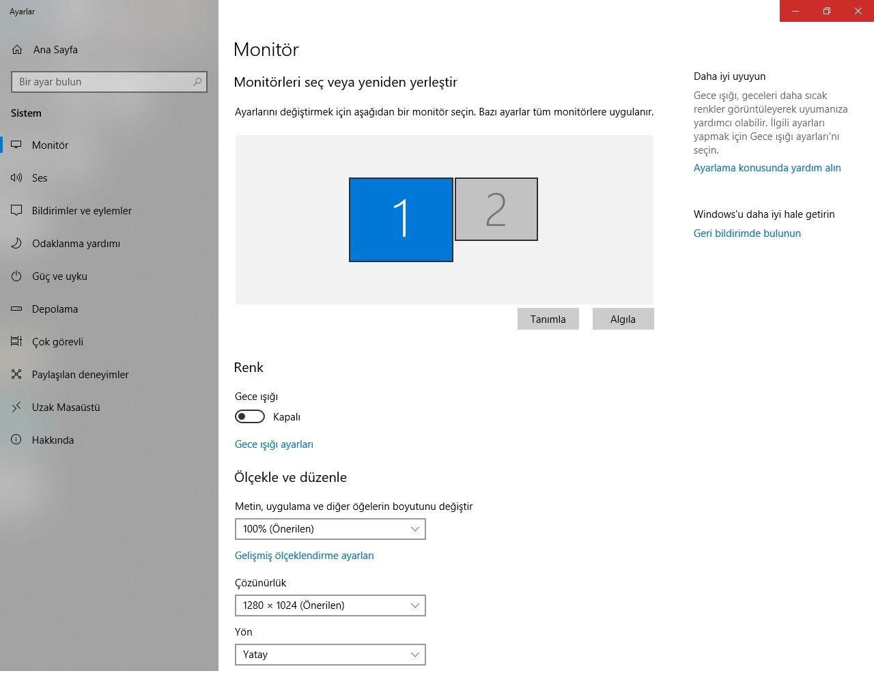Click the Bildirimler ve eylemler message icon
Image resolution: width=874 pixels, height=699 pixels.
pyautogui.click(x=16, y=211)
